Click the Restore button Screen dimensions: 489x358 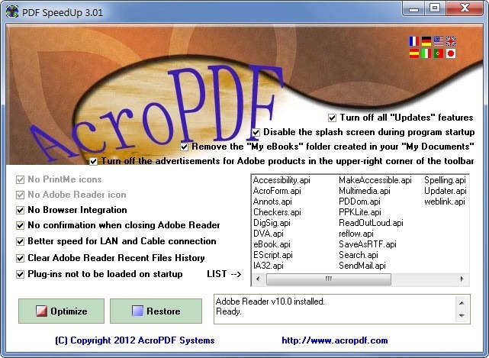point(156,311)
